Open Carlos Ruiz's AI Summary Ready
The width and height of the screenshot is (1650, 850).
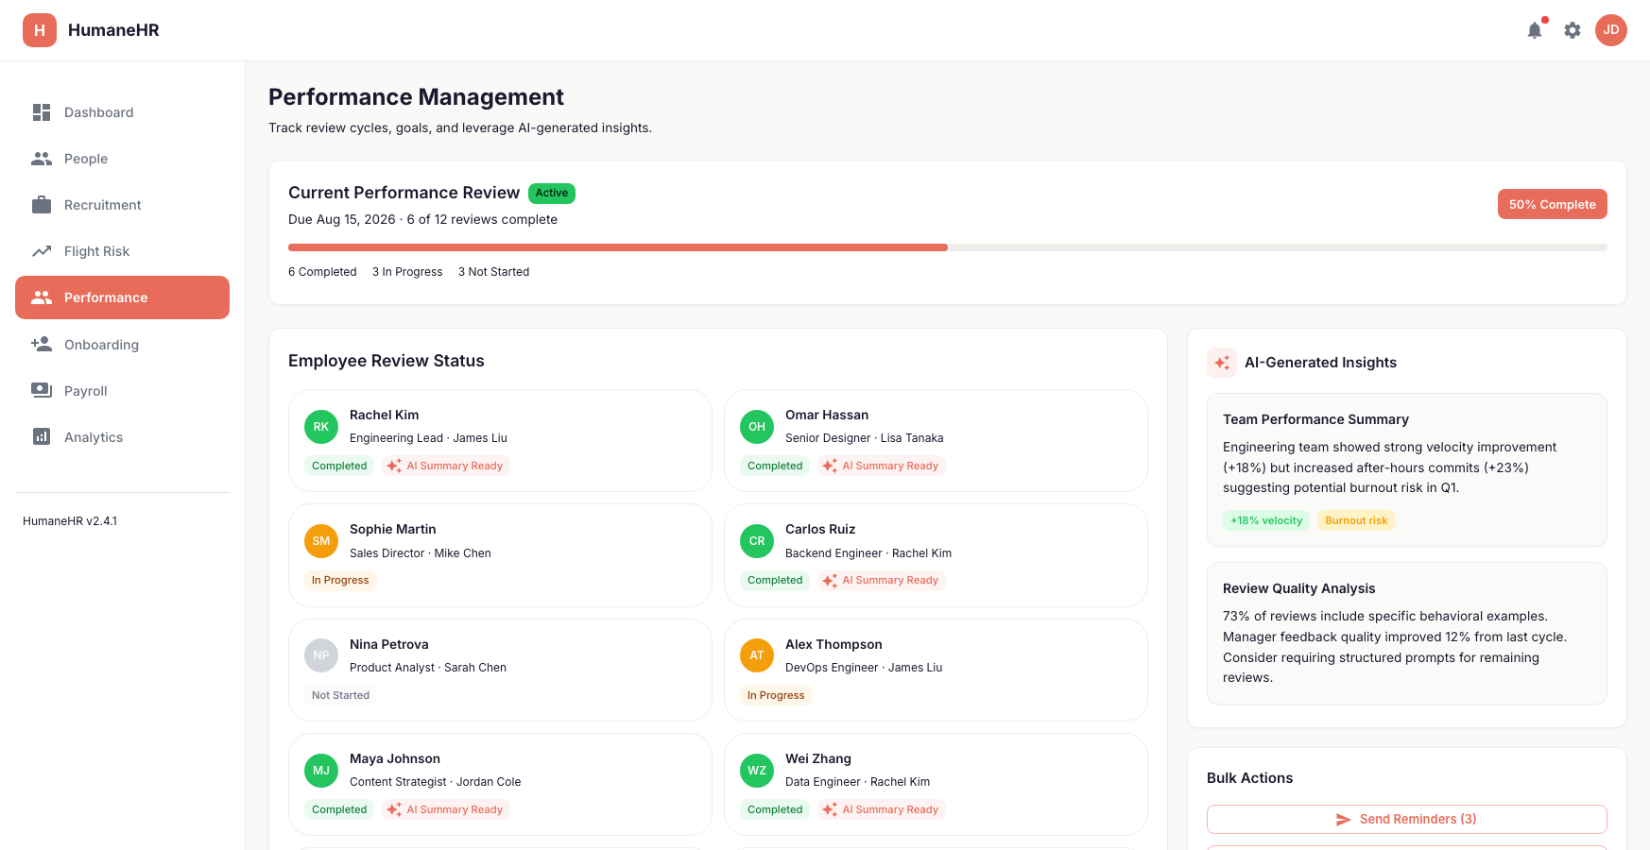[881, 580]
